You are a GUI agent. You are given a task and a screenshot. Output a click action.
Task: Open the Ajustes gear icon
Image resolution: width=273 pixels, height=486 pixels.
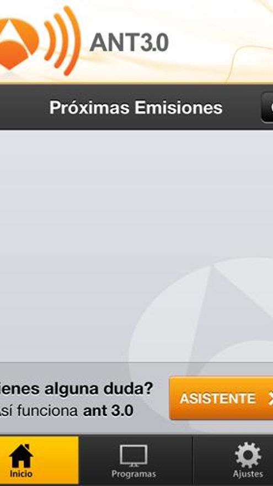tap(248, 455)
